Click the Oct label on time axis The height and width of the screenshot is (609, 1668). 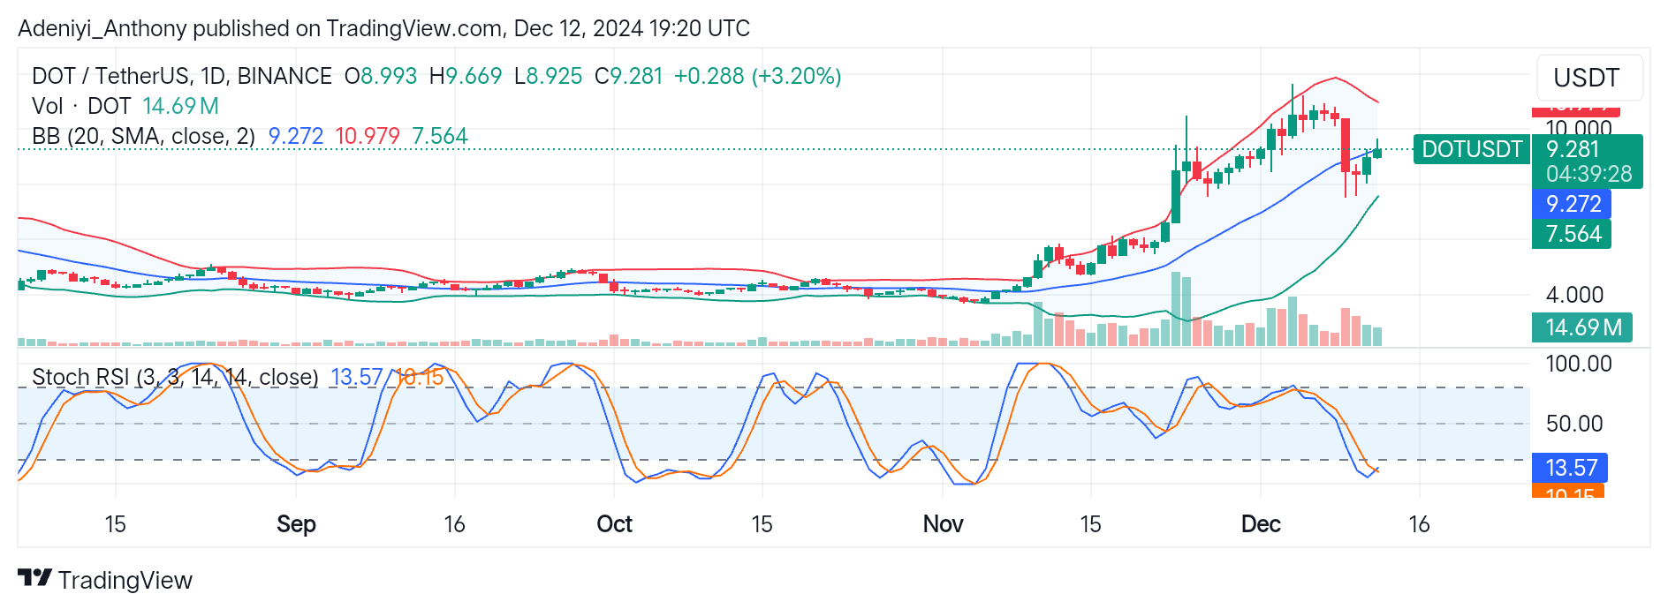(x=615, y=524)
